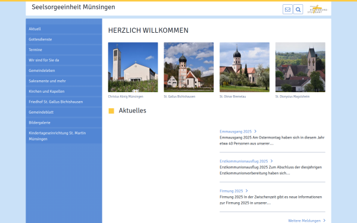Click the caption Christus König Münsingen
This screenshot has height=223, width=357.
click(x=126, y=96)
